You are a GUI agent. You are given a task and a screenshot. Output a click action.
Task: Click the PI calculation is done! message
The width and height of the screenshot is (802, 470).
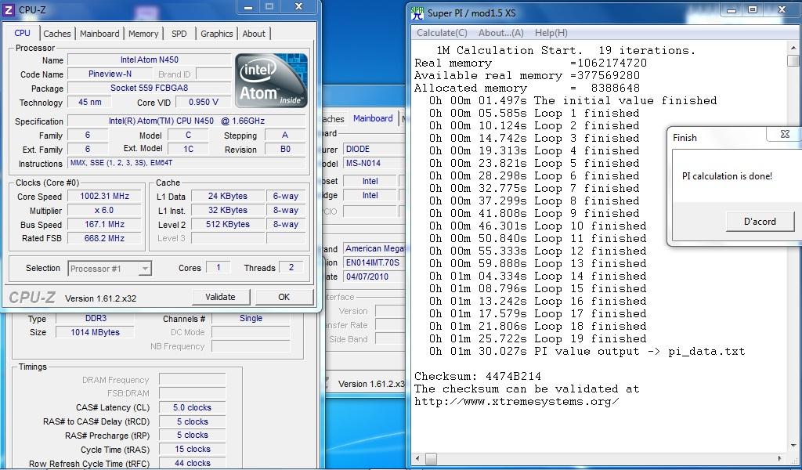[727, 176]
